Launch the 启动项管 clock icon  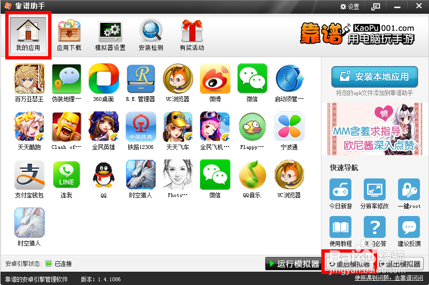(289, 79)
